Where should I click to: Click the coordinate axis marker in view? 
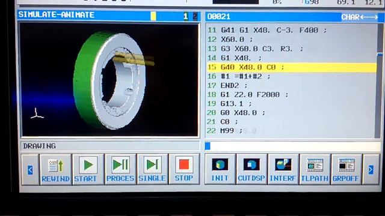point(37,113)
